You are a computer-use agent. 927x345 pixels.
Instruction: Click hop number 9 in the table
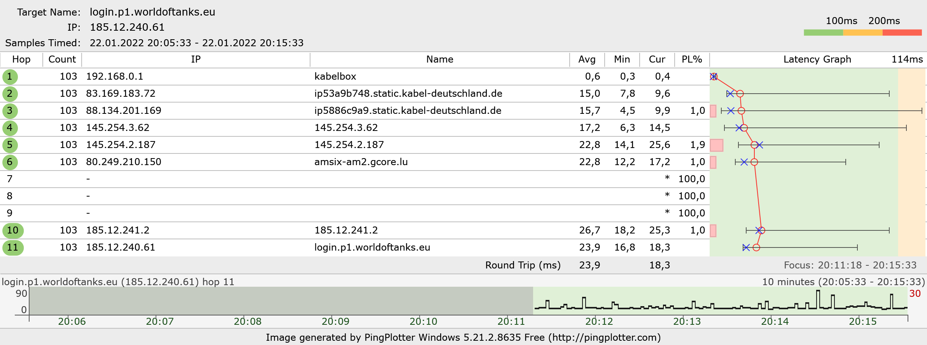[x=10, y=213]
